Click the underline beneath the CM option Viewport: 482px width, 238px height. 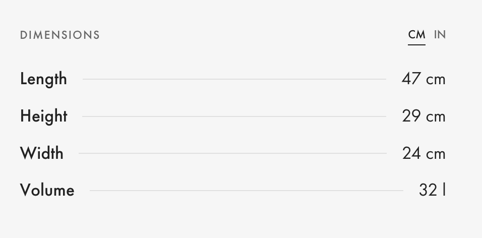[416, 45]
